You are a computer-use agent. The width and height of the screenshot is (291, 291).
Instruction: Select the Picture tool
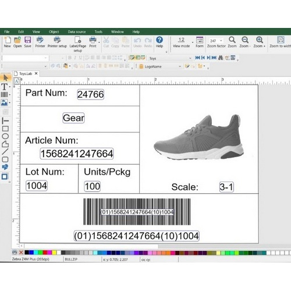[5, 102]
